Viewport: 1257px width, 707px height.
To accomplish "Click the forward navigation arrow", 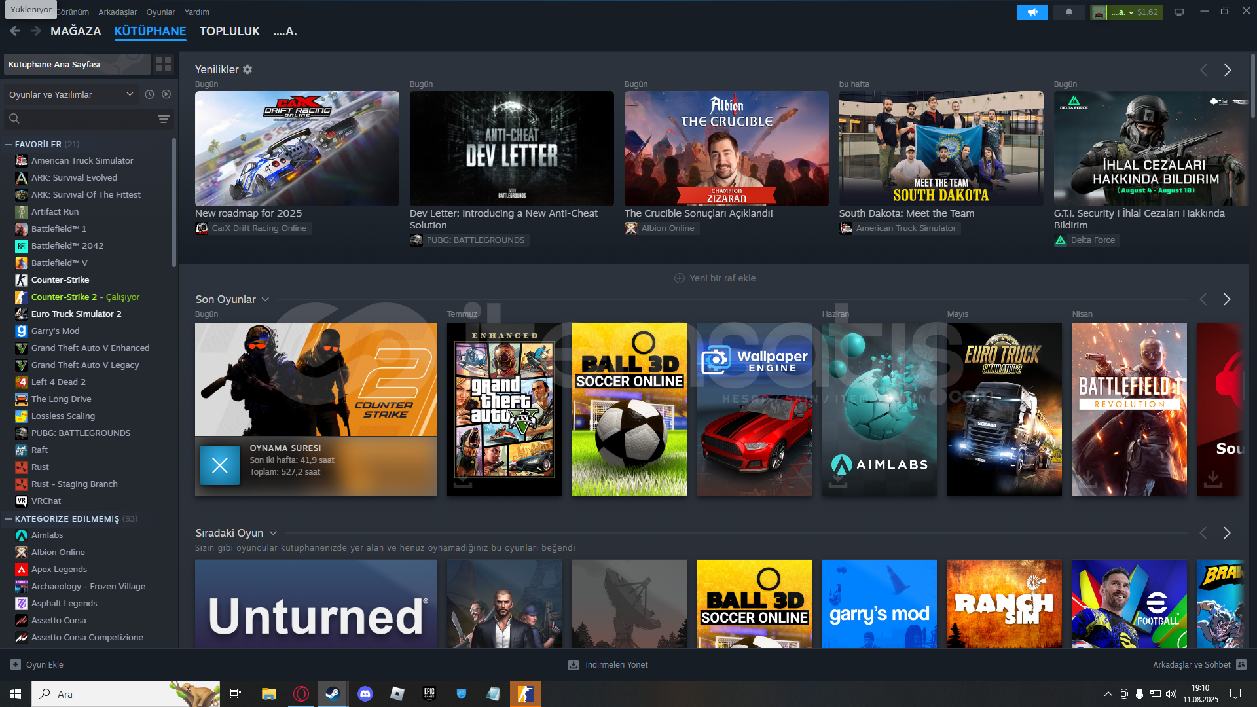I will (x=36, y=31).
